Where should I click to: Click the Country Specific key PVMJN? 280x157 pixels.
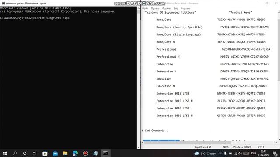245,27
